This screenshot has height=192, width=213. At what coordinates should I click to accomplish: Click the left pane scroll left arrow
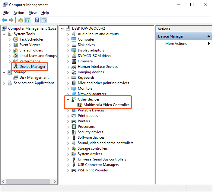(3, 181)
